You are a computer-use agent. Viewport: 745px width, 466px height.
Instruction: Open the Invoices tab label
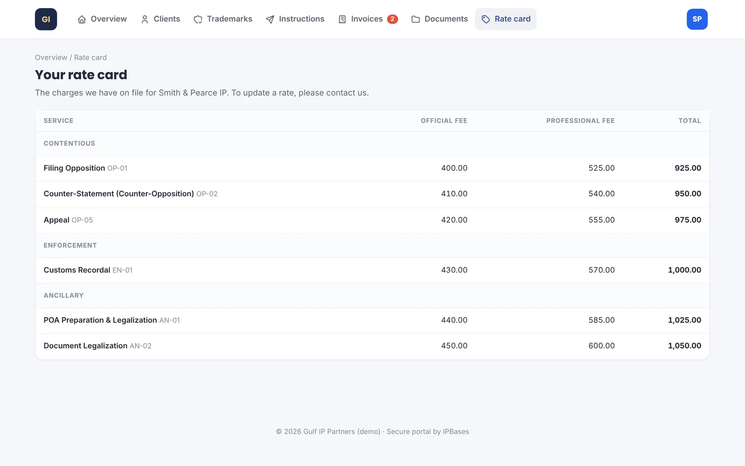[367, 19]
